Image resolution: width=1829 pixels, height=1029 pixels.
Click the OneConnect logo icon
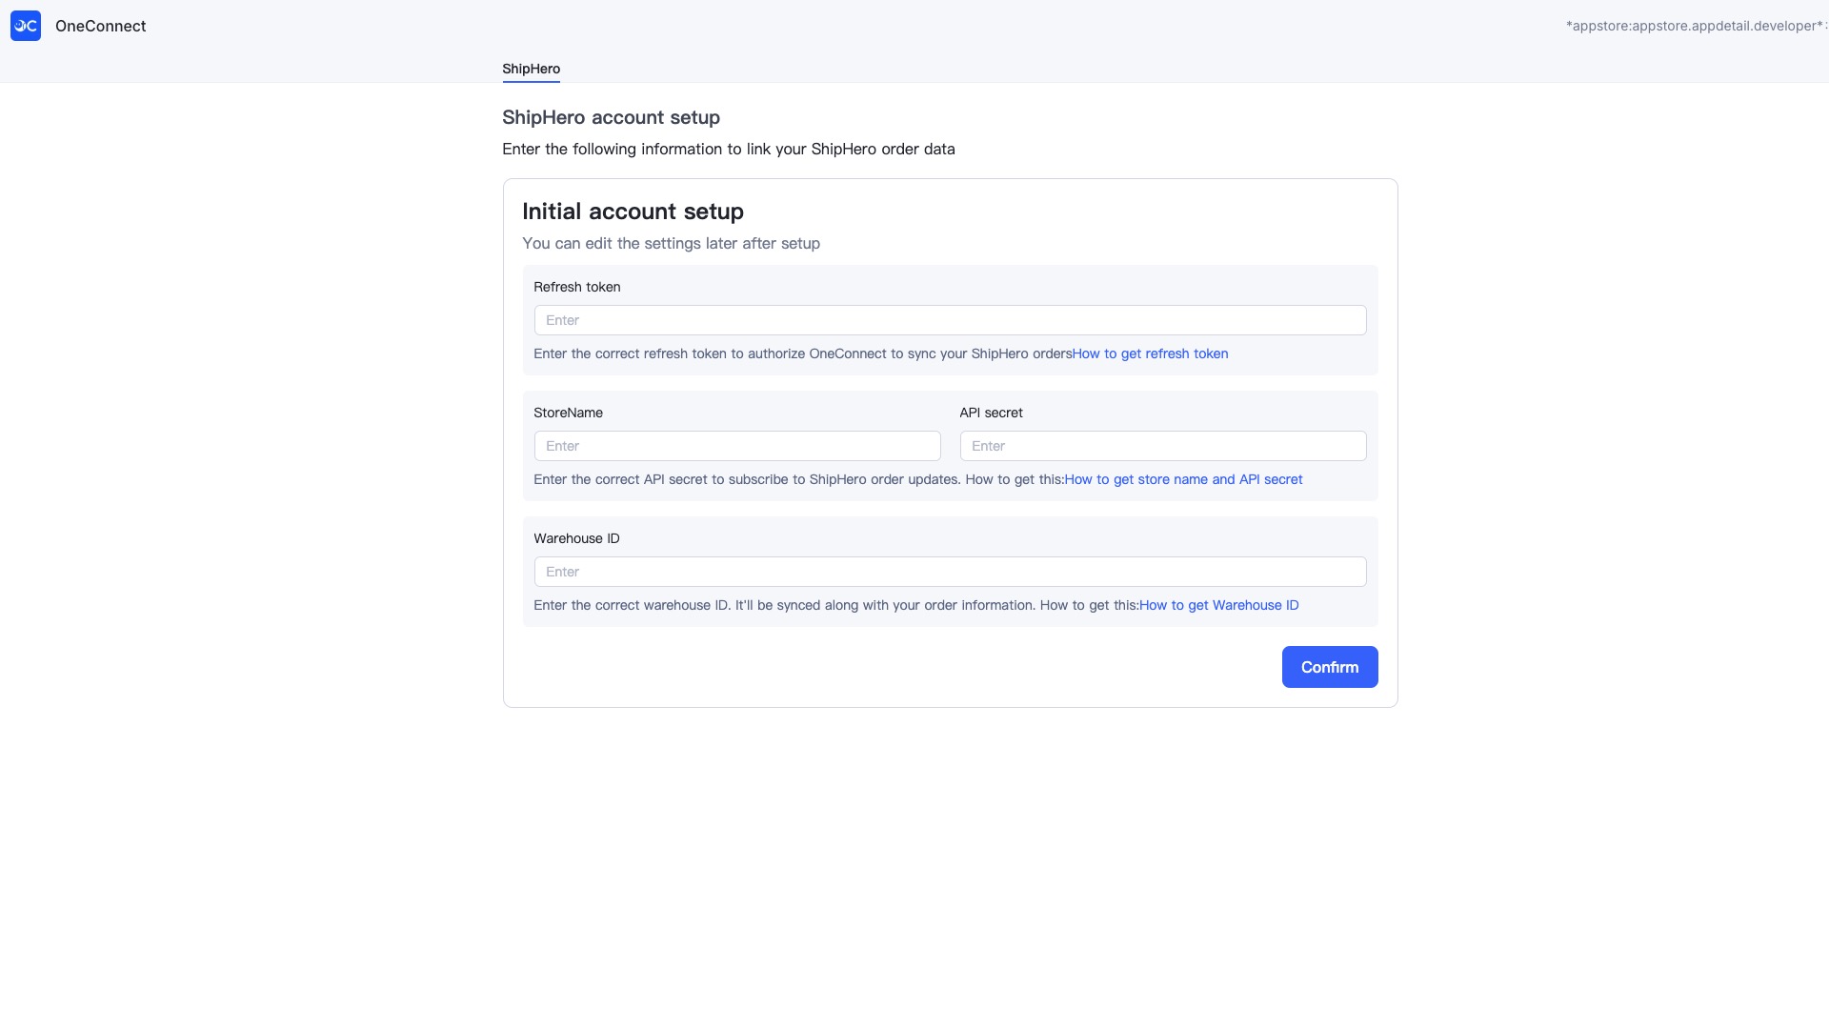coord(26,26)
